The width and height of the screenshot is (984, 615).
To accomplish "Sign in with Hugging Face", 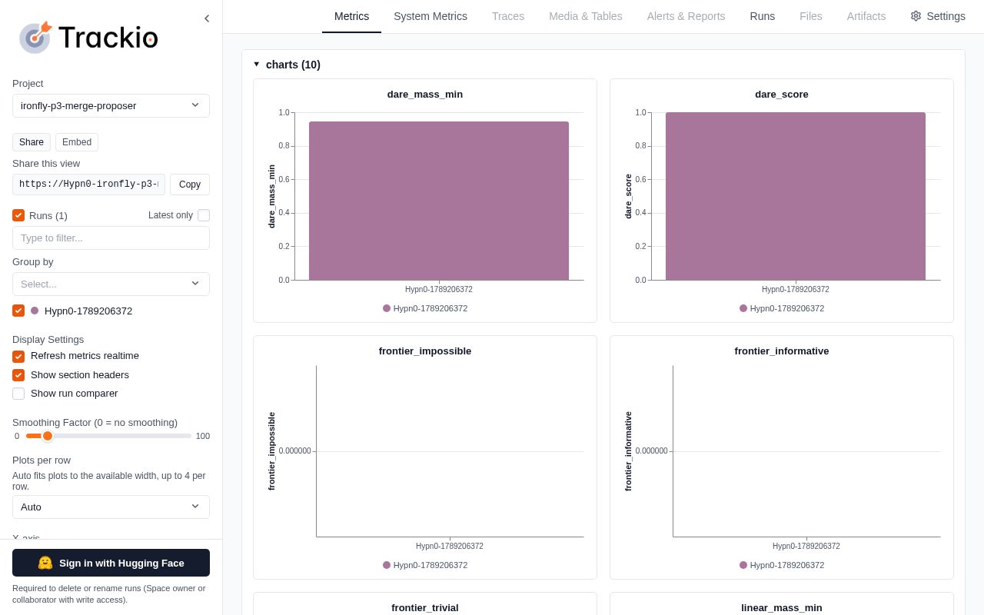I will (x=111, y=563).
